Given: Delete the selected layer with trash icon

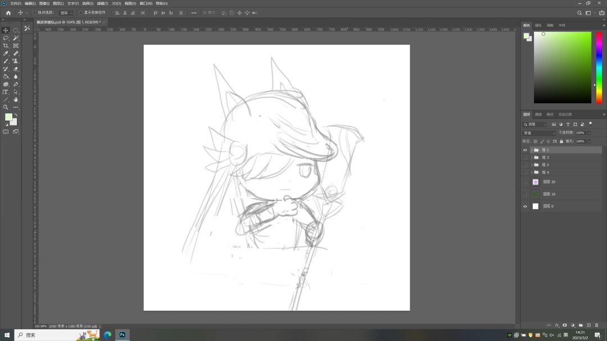Looking at the screenshot, I should point(596,325).
